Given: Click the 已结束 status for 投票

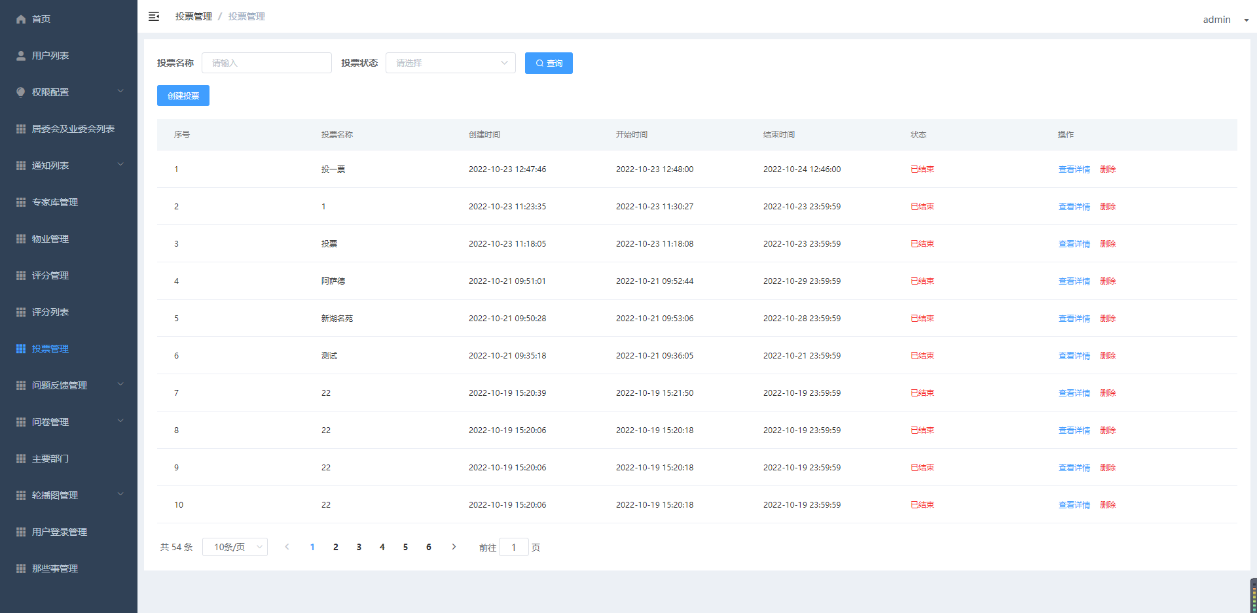Looking at the screenshot, I should coord(922,244).
